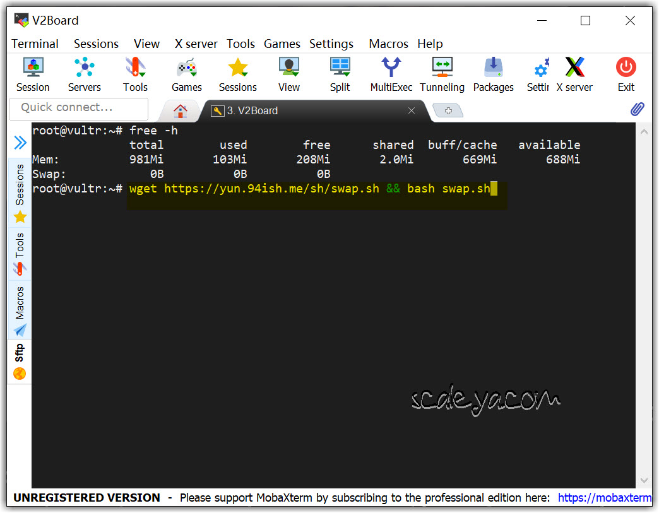Open the Terminal menu

[x=35, y=44]
